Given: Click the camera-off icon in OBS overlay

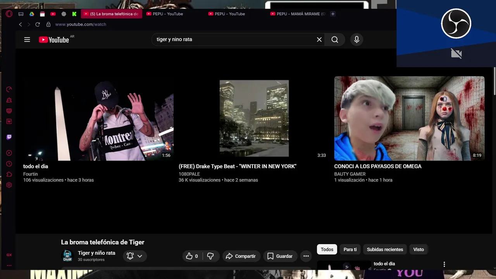Looking at the screenshot, I should 456,53.
